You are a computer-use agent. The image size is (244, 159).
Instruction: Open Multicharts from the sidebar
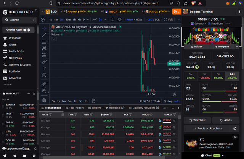[16, 51]
